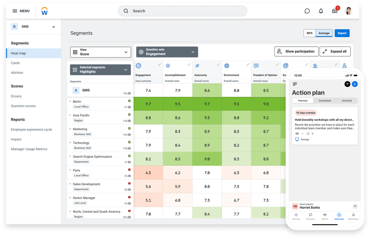Click the Autonomy rocket icon
This screenshot has width=370, height=239.
[x=197, y=66]
